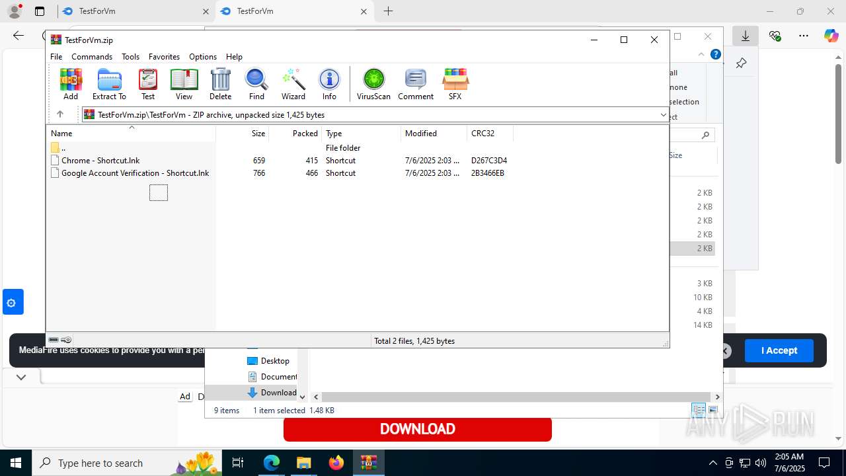The width and height of the screenshot is (846, 476).
Task: Show archive Info
Action: (329, 84)
